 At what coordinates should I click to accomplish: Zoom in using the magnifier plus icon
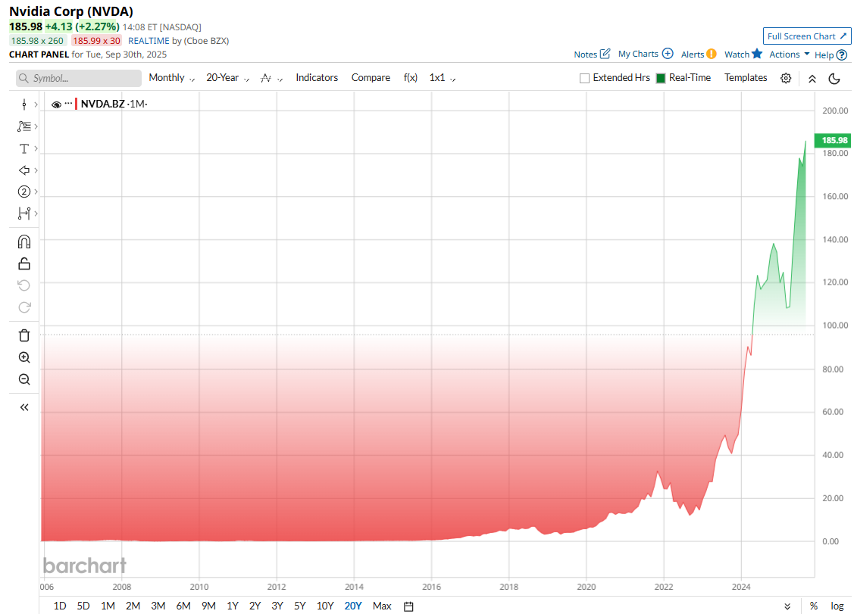tap(23, 357)
